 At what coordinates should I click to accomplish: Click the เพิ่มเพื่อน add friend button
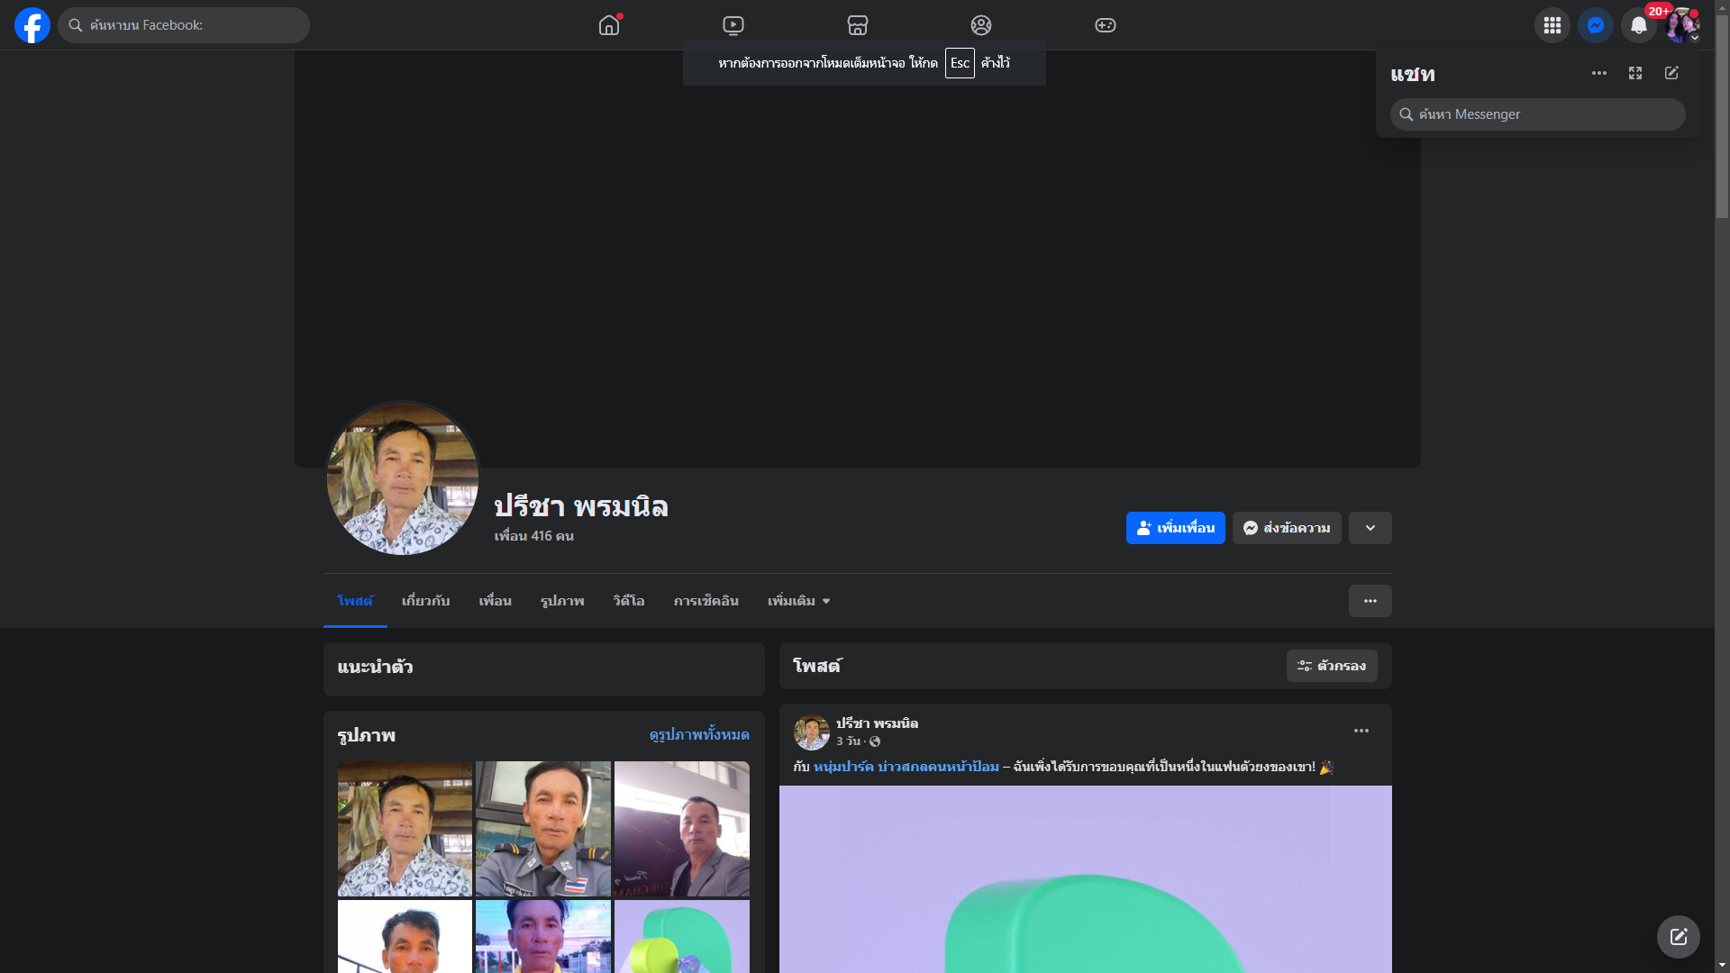click(x=1175, y=528)
